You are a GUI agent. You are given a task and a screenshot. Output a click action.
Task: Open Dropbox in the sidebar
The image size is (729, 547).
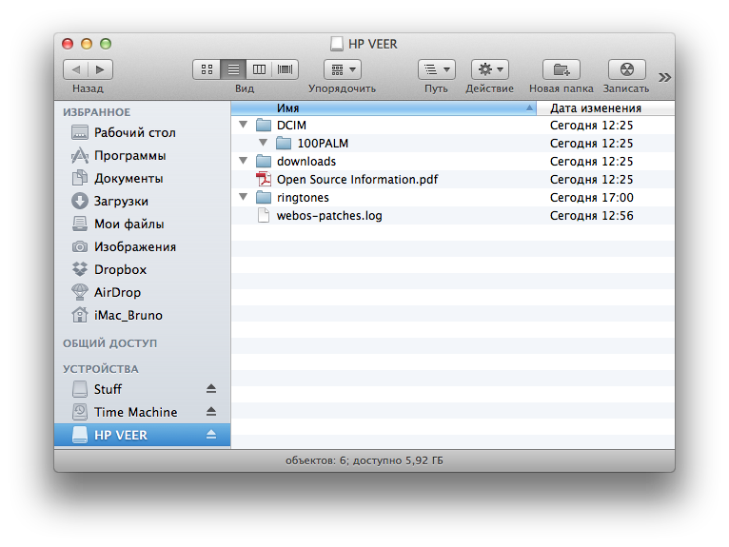(x=120, y=269)
